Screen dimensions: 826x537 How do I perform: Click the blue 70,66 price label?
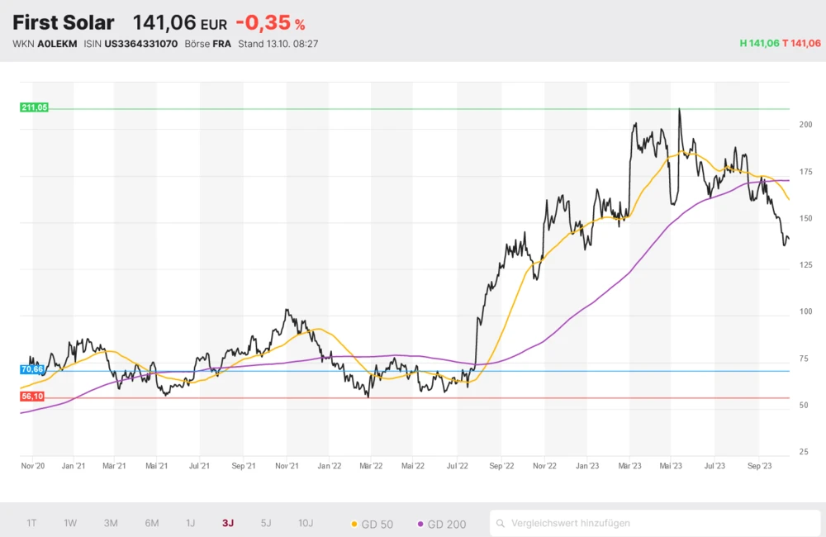(33, 369)
